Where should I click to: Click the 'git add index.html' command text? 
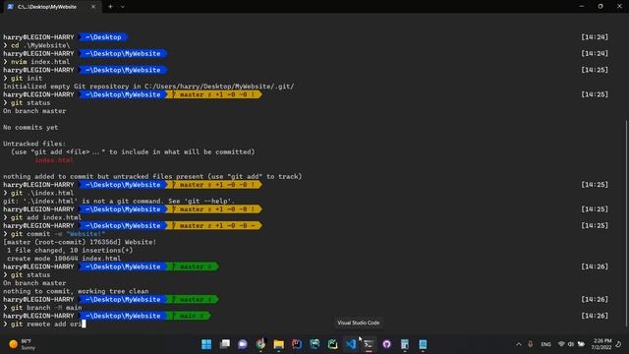tap(46, 217)
